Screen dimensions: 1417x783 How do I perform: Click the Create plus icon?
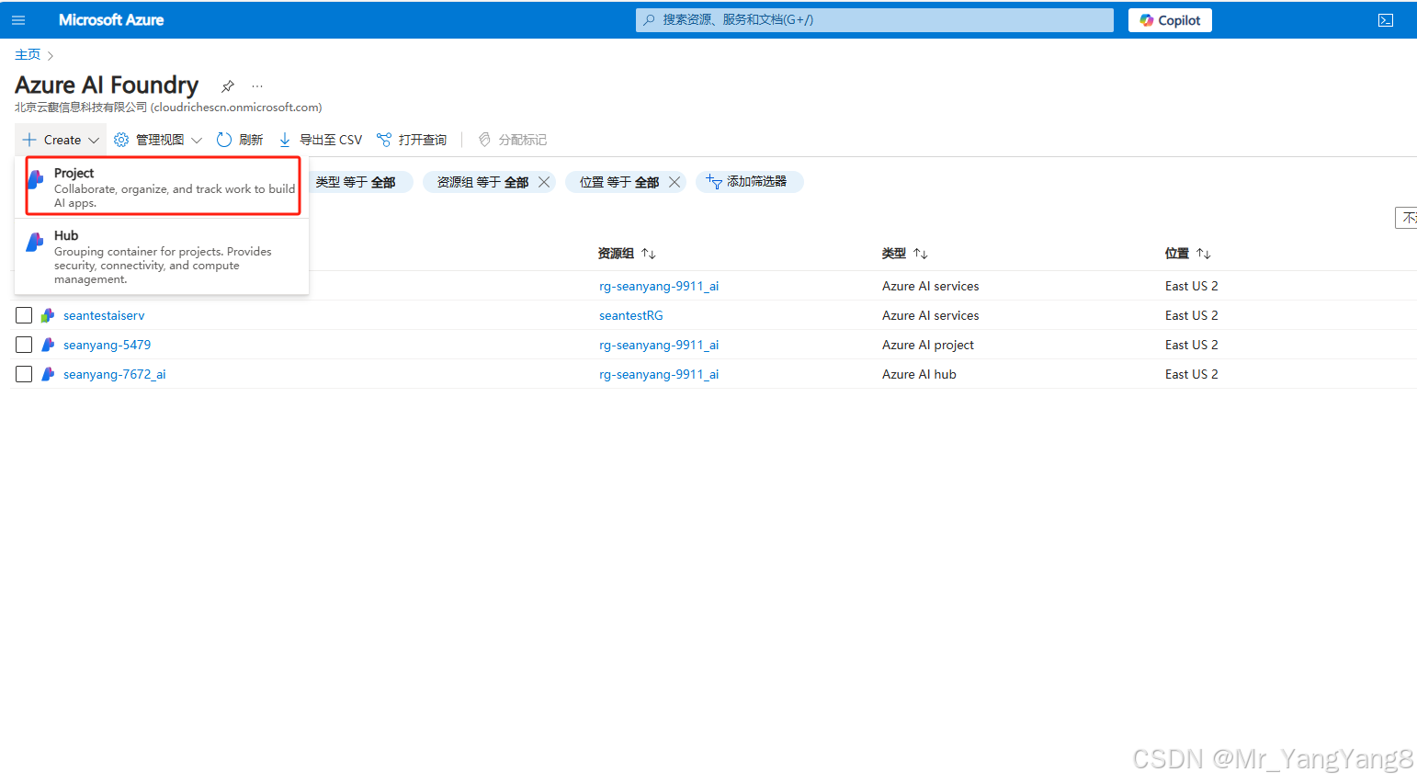pyautogui.click(x=29, y=140)
